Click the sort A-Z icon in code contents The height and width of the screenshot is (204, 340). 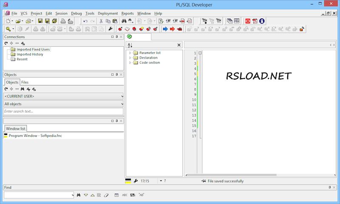click(130, 45)
